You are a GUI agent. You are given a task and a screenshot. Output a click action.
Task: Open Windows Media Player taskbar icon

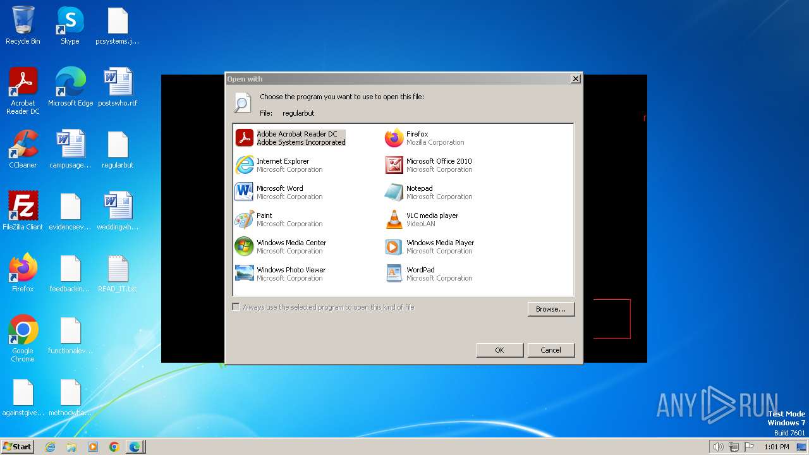(93, 447)
